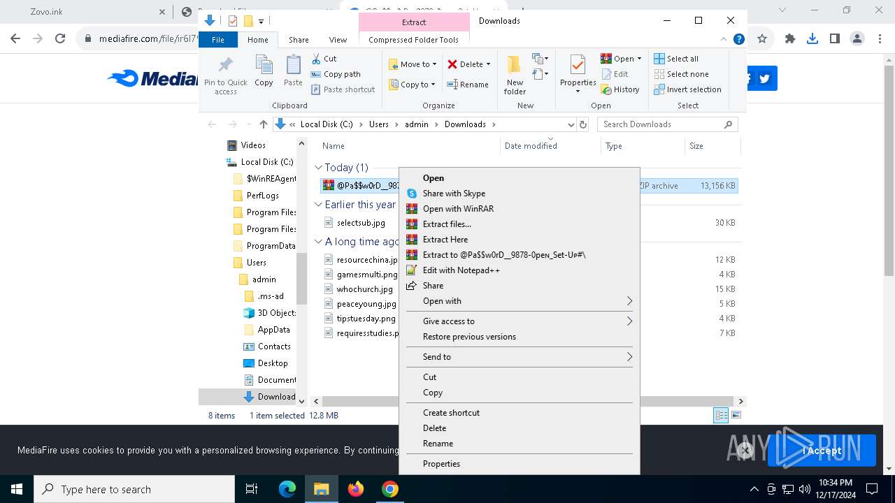Image resolution: width=895 pixels, height=503 pixels.
Task: Click the History ribbon button
Action: point(620,89)
